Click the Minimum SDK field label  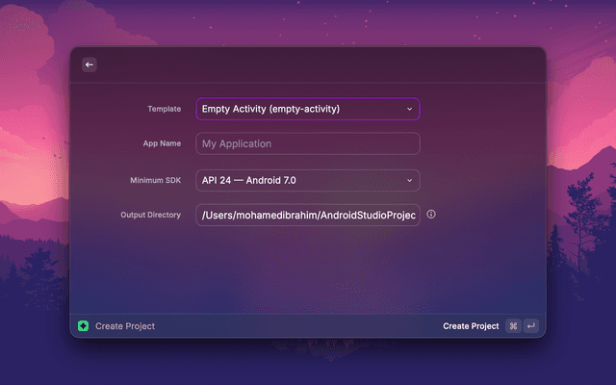(x=156, y=180)
